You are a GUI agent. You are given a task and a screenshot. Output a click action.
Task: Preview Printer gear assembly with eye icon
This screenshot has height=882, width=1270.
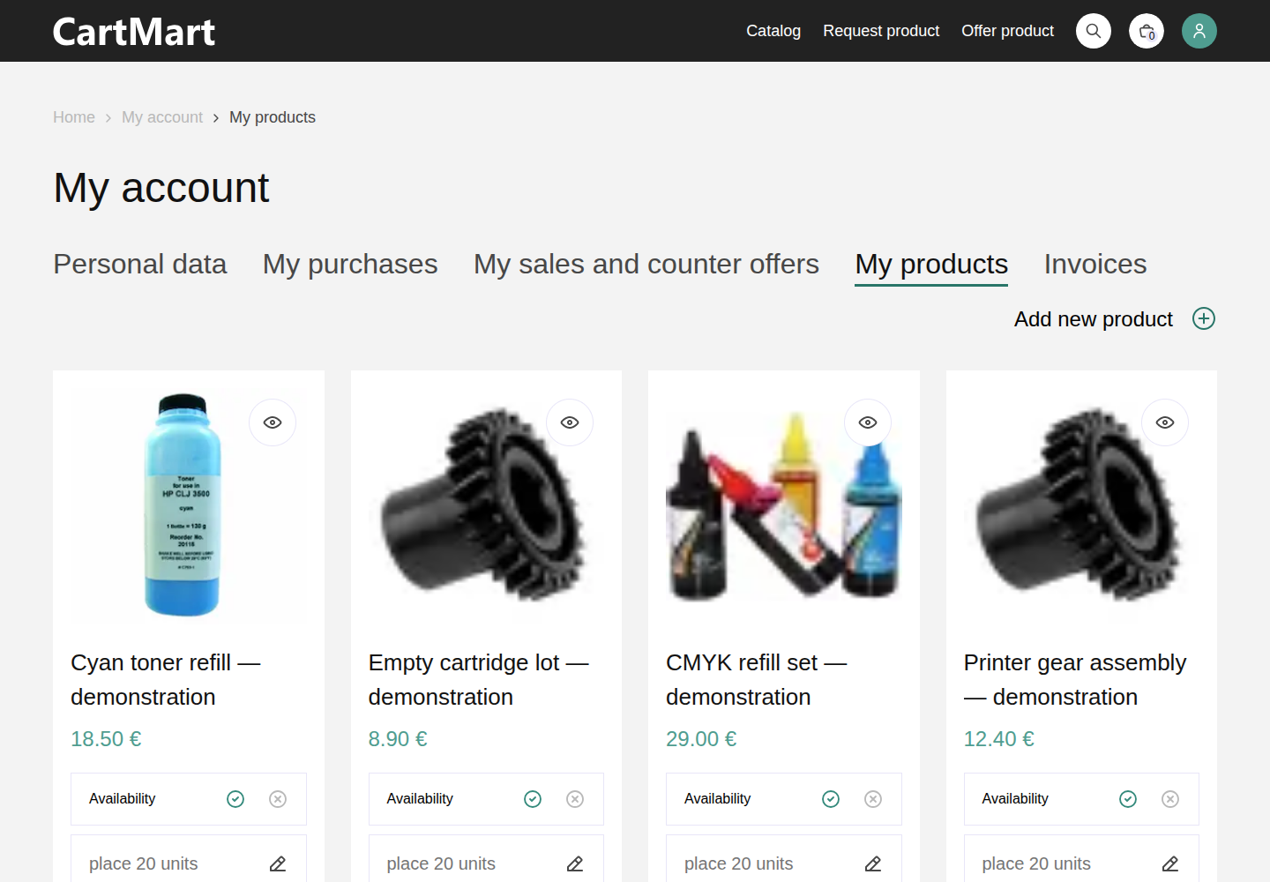(x=1165, y=422)
